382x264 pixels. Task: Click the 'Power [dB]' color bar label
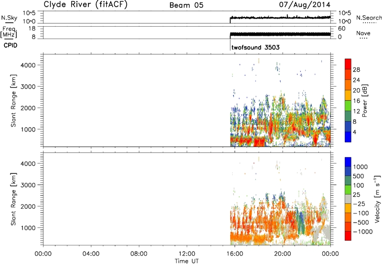tap(364, 101)
